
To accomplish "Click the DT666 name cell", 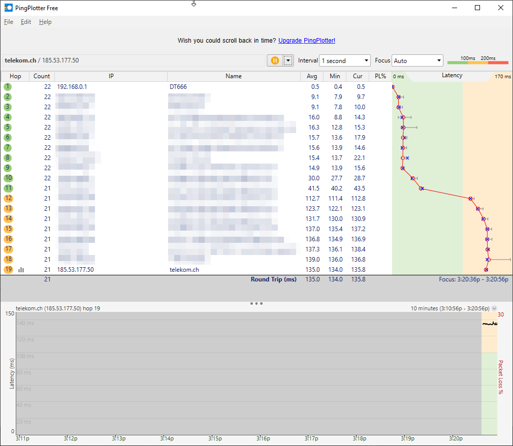I will tap(178, 87).
